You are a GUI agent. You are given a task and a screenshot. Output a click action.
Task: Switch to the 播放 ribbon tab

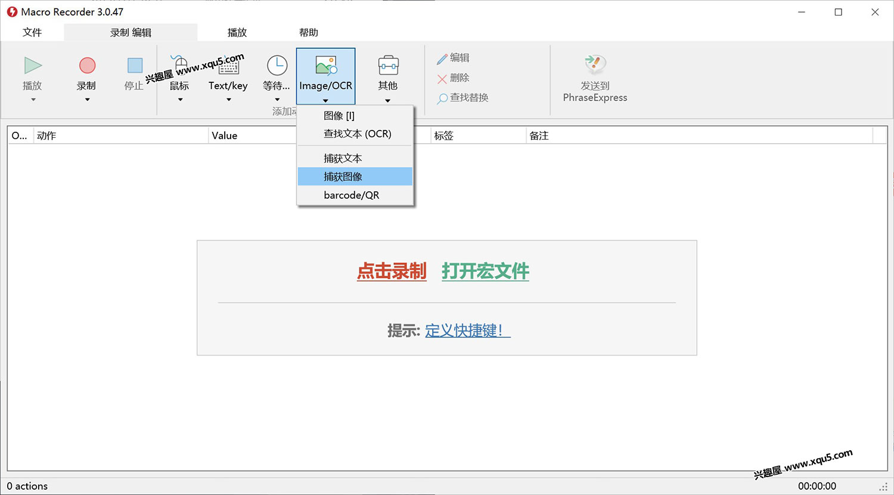tap(237, 33)
